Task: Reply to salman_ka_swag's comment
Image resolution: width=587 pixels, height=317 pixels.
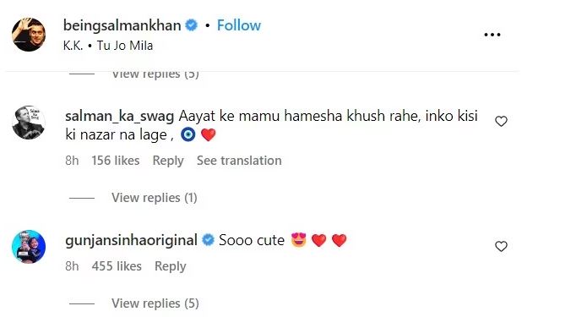Action: tap(168, 161)
